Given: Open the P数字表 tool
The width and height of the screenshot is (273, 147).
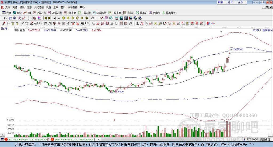Looking at the screenshot, I should 70,13.
